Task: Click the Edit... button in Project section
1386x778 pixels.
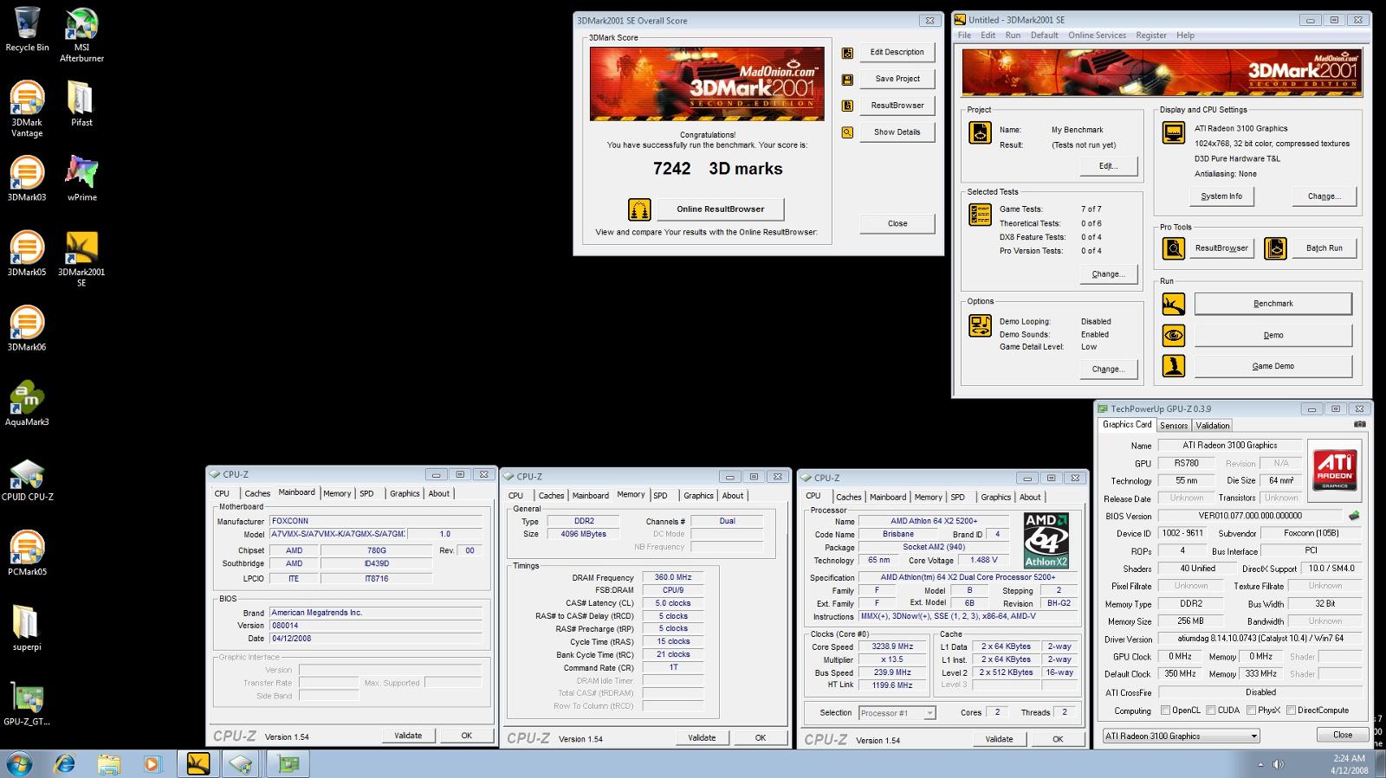Action: tap(1108, 166)
